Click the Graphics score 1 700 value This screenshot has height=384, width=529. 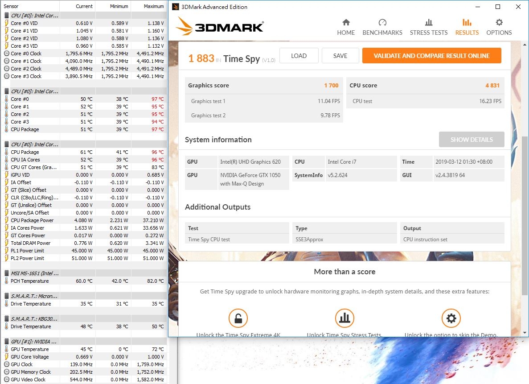(331, 86)
